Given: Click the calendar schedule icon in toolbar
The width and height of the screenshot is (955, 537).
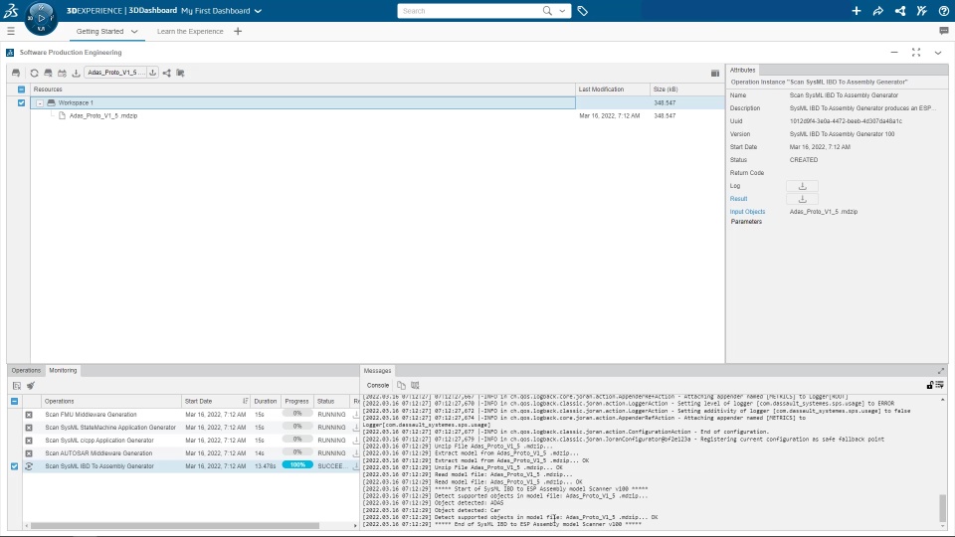Looking at the screenshot, I should coord(62,73).
